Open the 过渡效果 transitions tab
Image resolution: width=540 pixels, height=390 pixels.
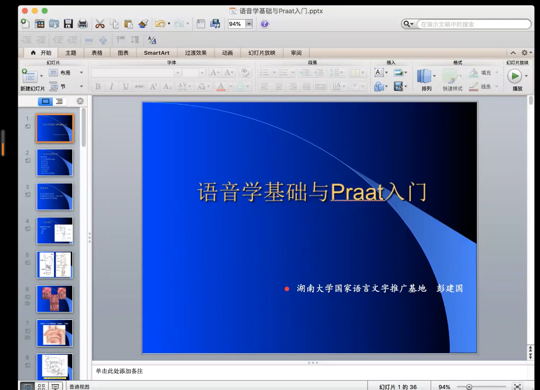tap(196, 53)
